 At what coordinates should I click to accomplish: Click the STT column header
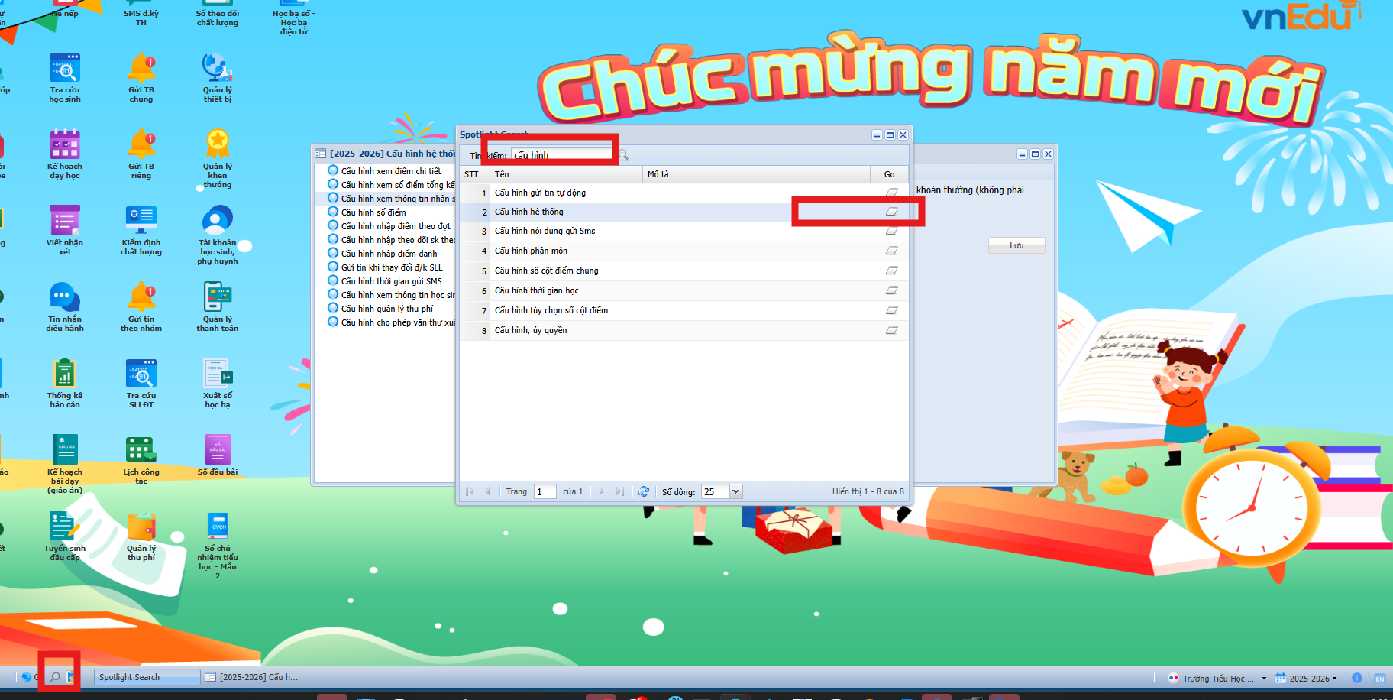[x=474, y=174]
